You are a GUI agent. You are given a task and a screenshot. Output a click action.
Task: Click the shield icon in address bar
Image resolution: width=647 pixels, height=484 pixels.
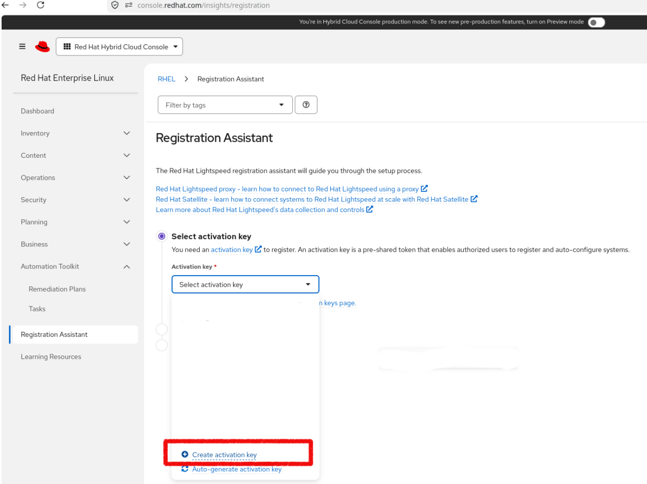click(x=114, y=5)
